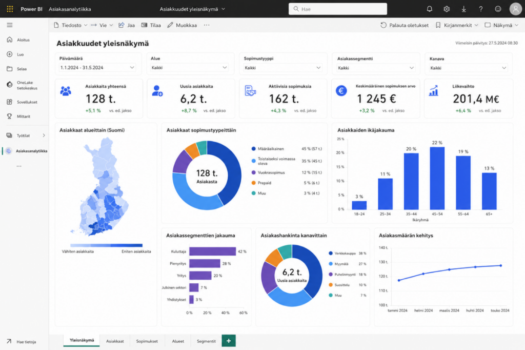Open the Tiedosto menu
The width and height of the screenshot is (525, 350).
tap(70, 25)
